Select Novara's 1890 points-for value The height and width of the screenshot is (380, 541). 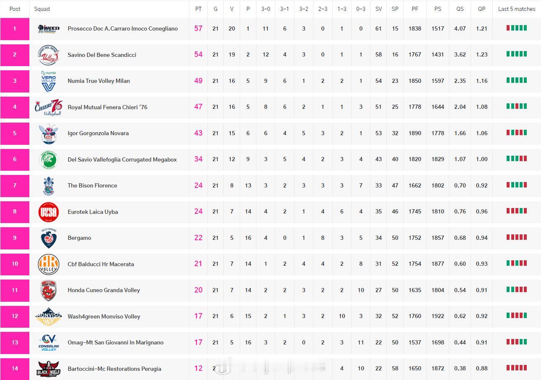[x=415, y=133]
